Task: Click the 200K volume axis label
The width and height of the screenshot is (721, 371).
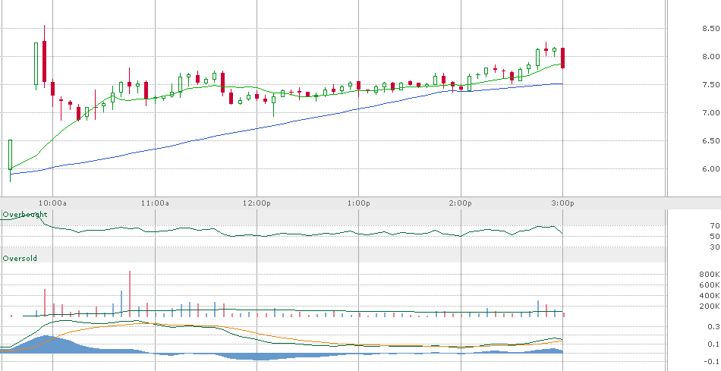Action: click(709, 307)
